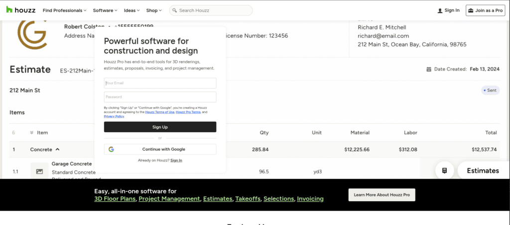This screenshot has width=510, height=225.
Task: Click the briefcase icon in Join as a Pro
Action: click(x=471, y=10)
